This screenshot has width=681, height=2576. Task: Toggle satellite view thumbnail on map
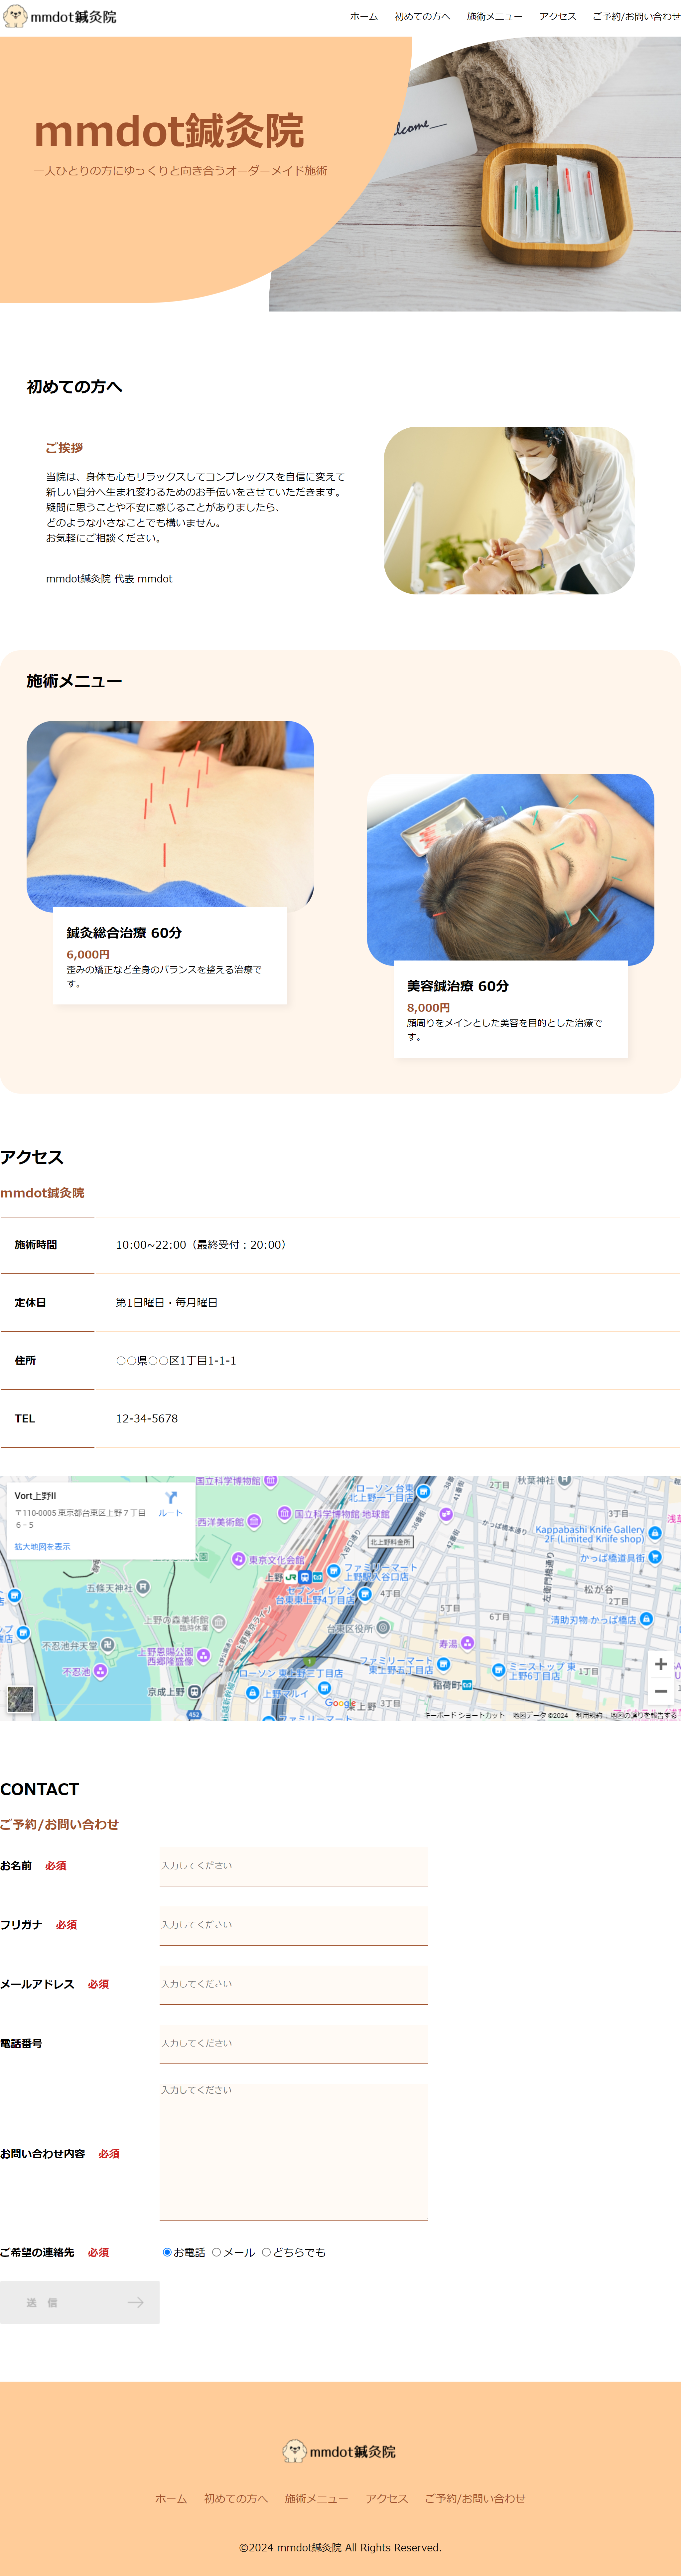(20, 1699)
